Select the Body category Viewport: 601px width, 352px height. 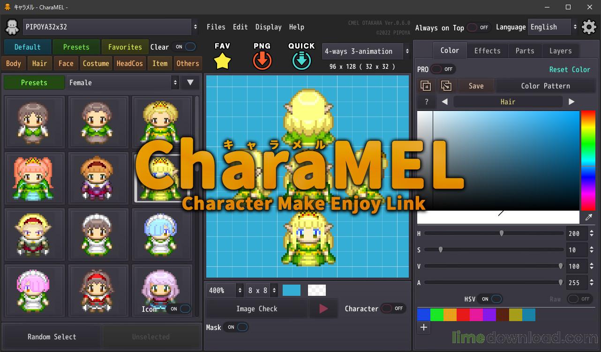point(13,63)
